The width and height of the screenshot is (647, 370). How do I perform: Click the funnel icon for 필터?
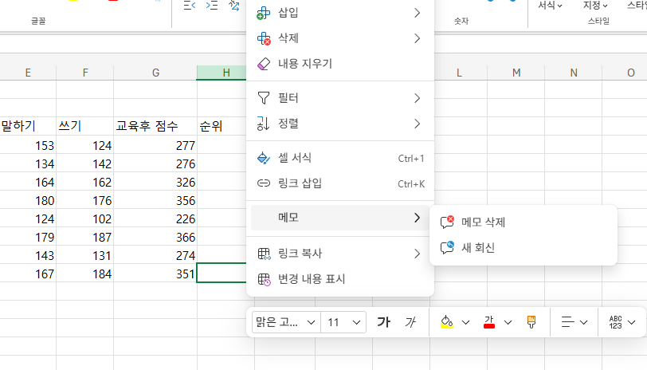[x=263, y=98]
